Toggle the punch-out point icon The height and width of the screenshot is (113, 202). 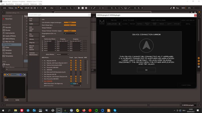(129, 8)
